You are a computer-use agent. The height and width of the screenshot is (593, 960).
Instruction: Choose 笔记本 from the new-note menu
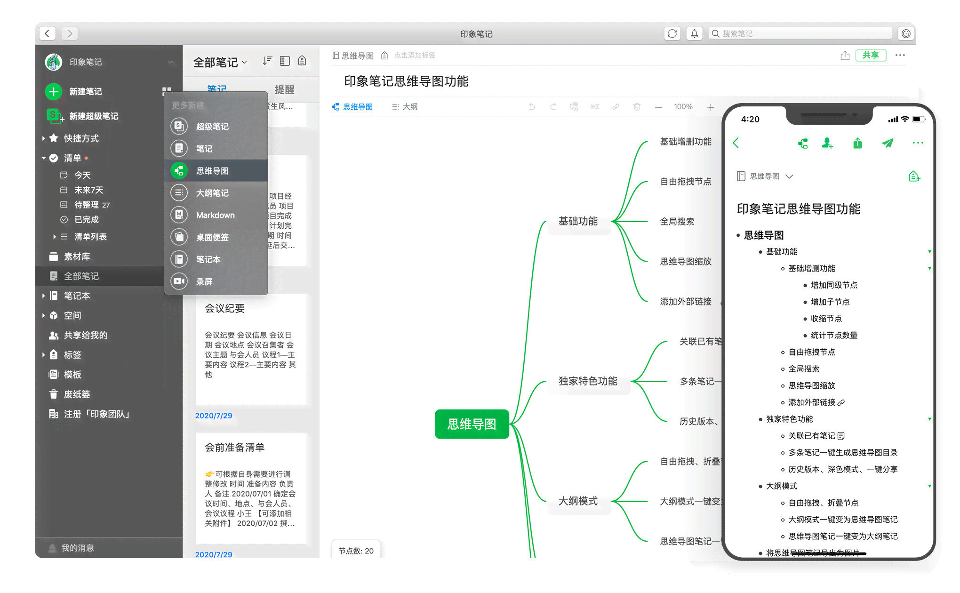pos(216,259)
